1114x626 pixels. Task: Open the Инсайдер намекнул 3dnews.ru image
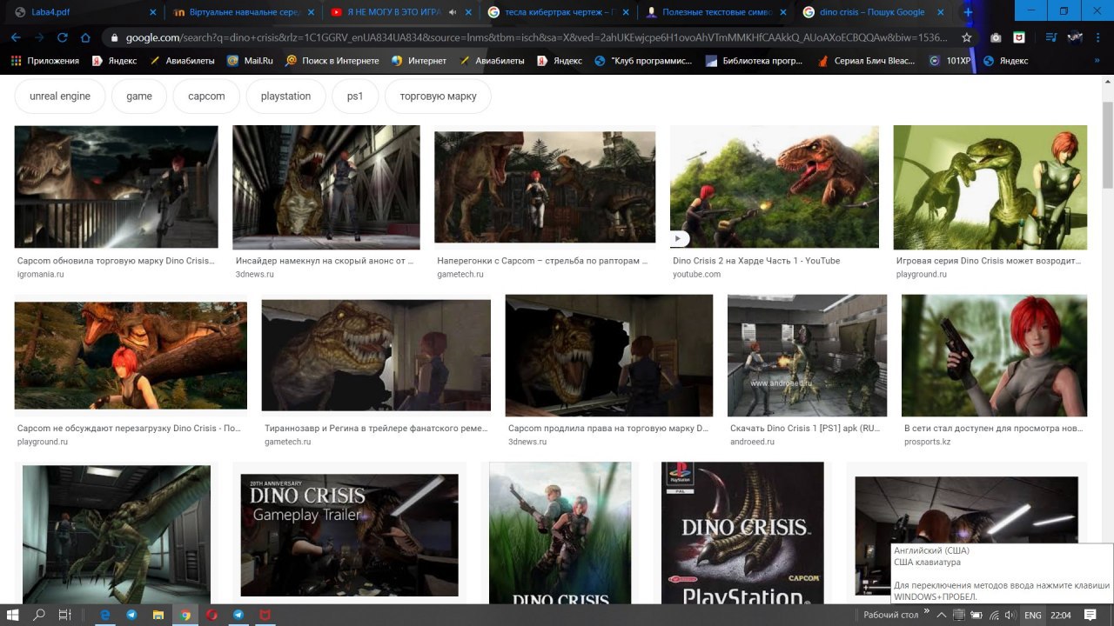click(326, 187)
